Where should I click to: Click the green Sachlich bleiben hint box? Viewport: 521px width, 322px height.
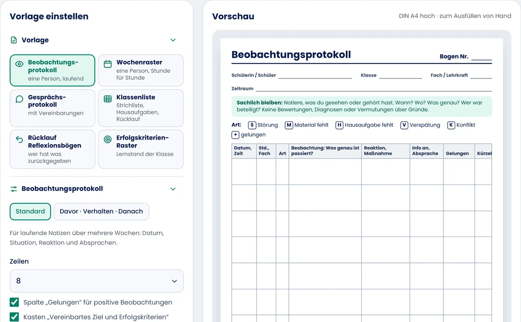tap(361, 106)
